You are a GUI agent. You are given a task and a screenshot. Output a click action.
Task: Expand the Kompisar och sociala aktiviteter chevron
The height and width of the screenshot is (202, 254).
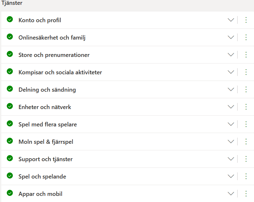pyautogui.click(x=231, y=72)
